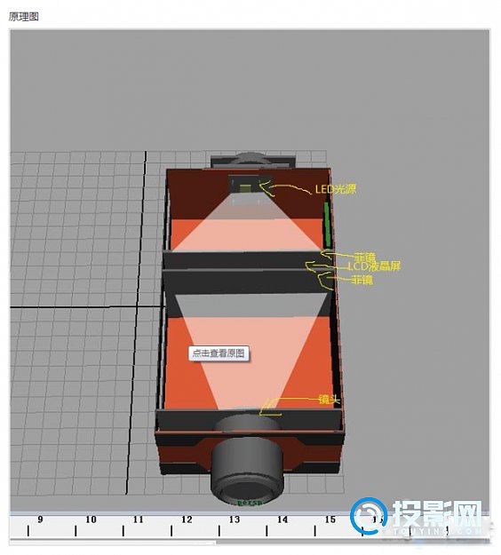Click ruler mark 15
The image size is (501, 555).
330,519
